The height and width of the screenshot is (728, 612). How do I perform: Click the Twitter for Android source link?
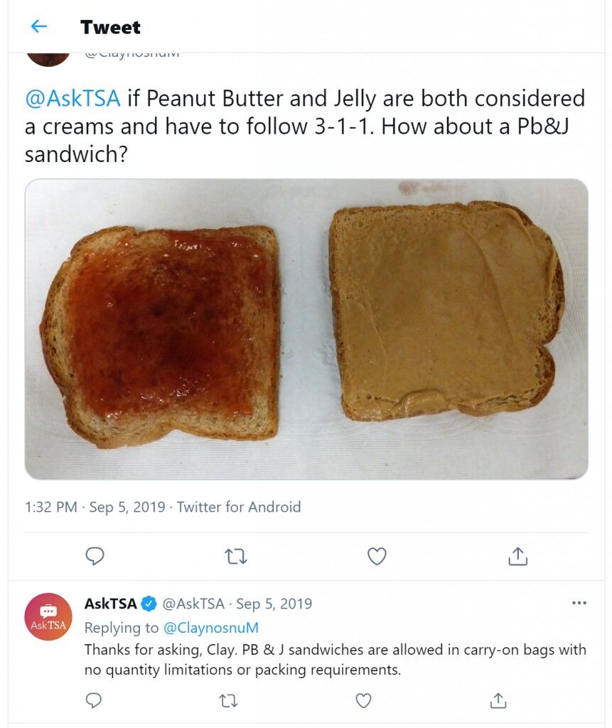[239, 506]
